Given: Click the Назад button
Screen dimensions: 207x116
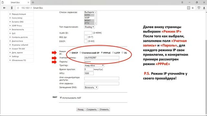Looking at the screenshot, I should coord(81,110).
